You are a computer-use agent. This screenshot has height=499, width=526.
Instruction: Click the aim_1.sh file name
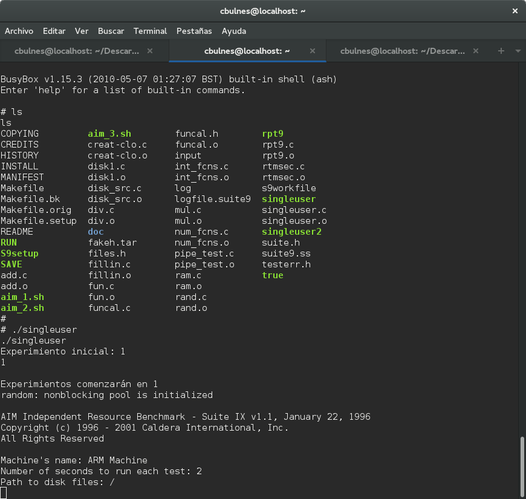[x=22, y=298]
